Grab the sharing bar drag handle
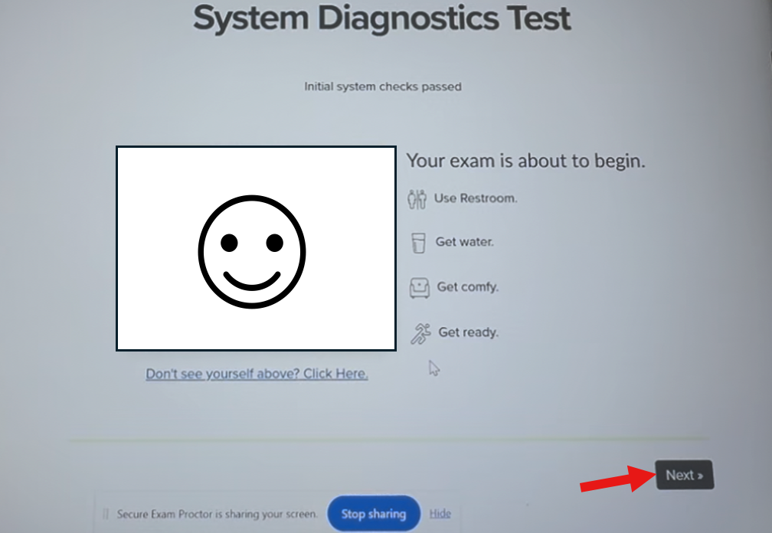 click(x=106, y=514)
